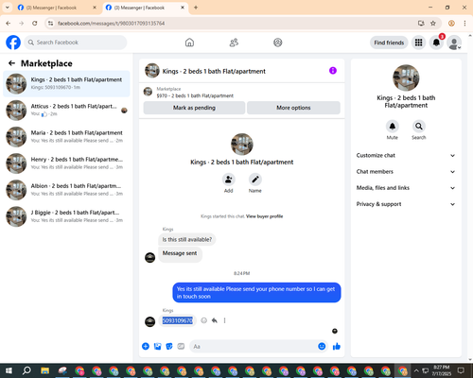
Task: Switch to the first Messenger browser tab
Action: tap(57, 8)
